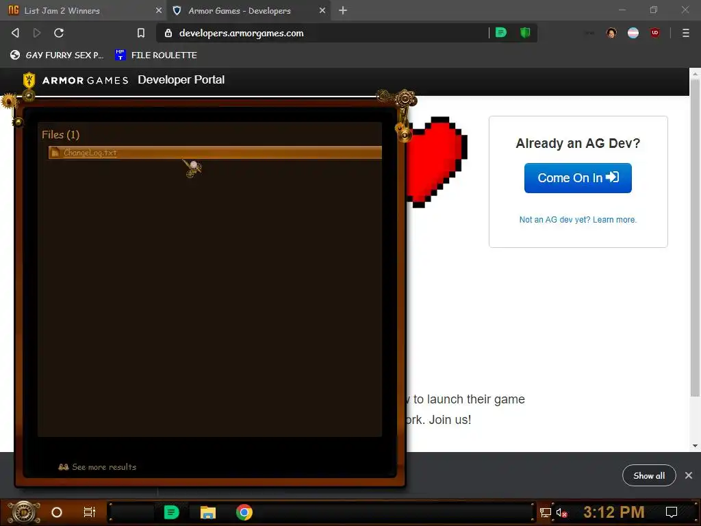The image size is (701, 526).
Task: Open ChangeLog.txt in the search results
Action: [215, 153]
